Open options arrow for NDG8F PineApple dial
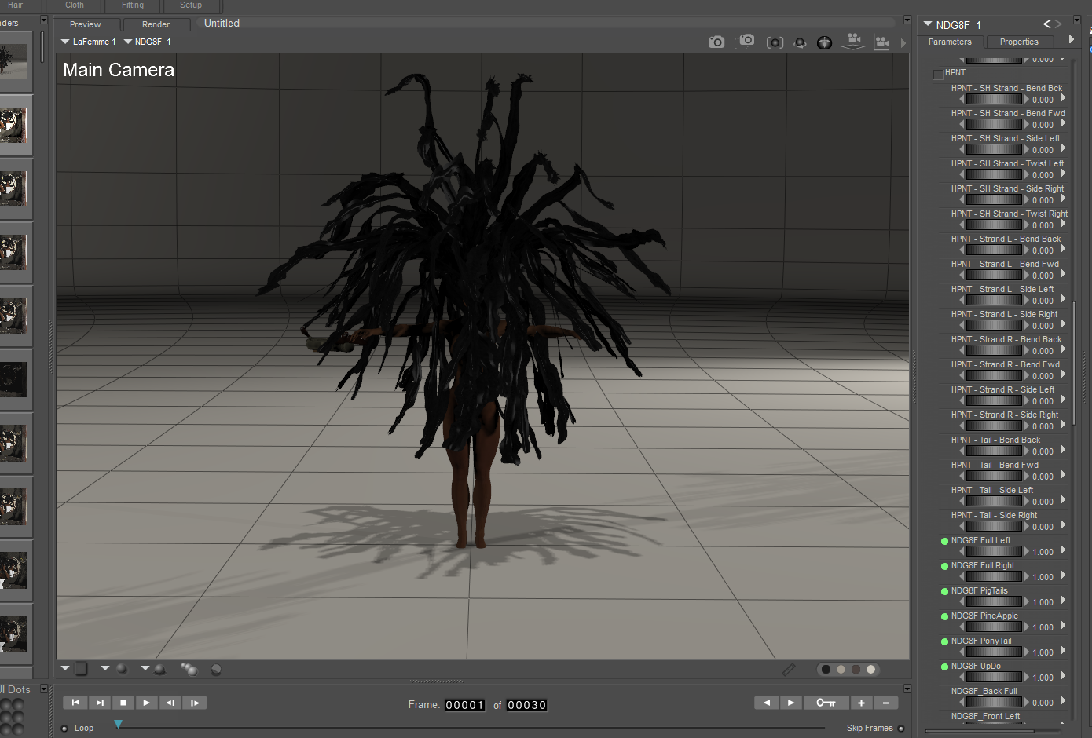 click(x=1063, y=625)
